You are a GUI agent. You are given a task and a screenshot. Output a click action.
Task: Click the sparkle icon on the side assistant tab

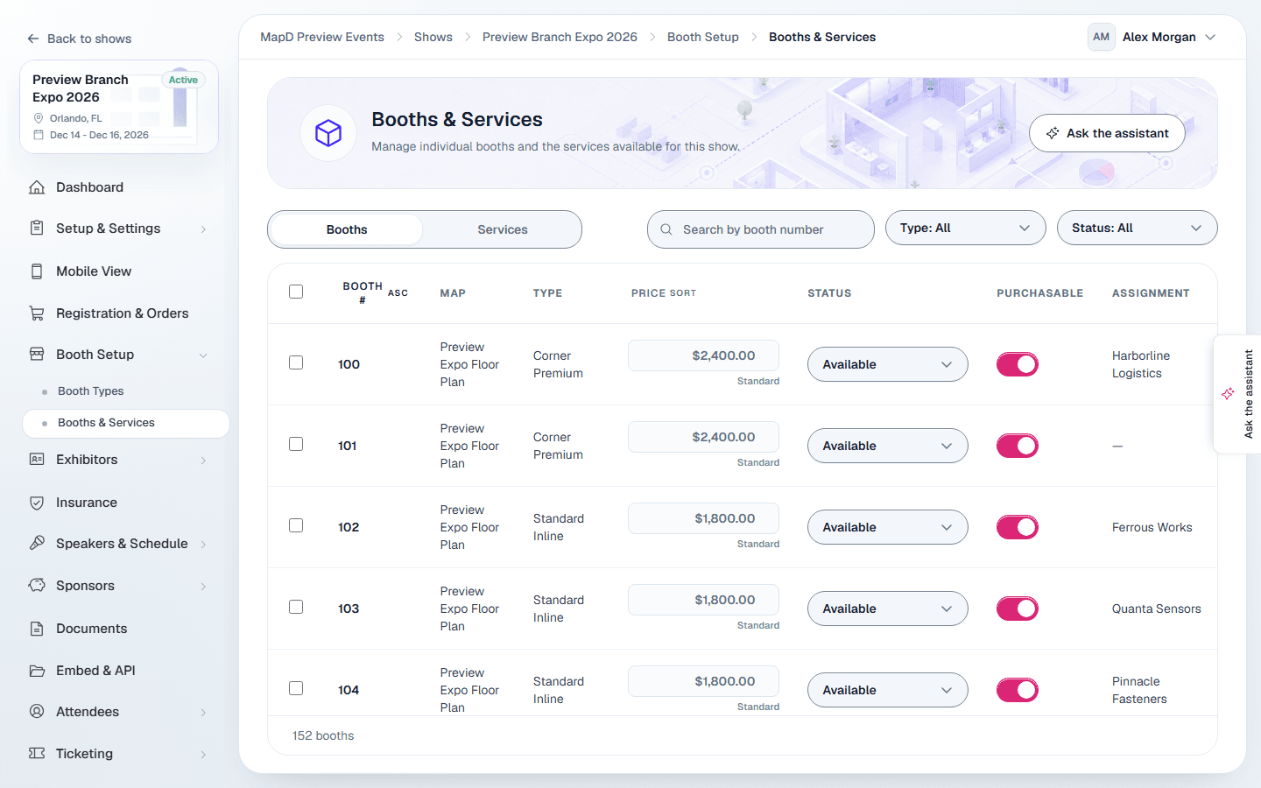1228,394
